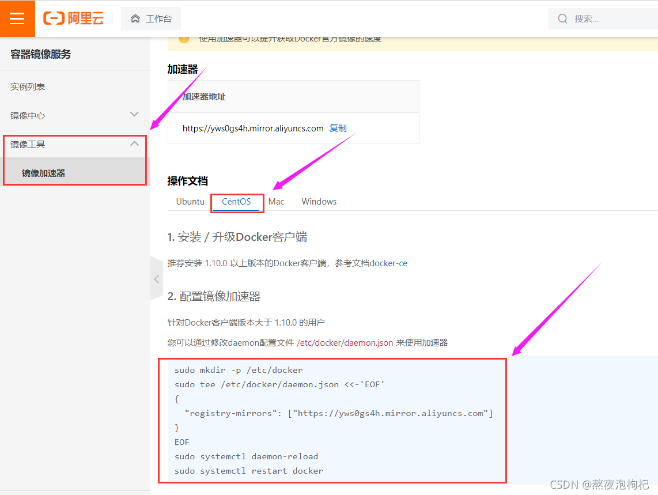The height and width of the screenshot is (495, 658).
Task: Click the 'sudo systemctl restart docker' line
Action: 249,471
